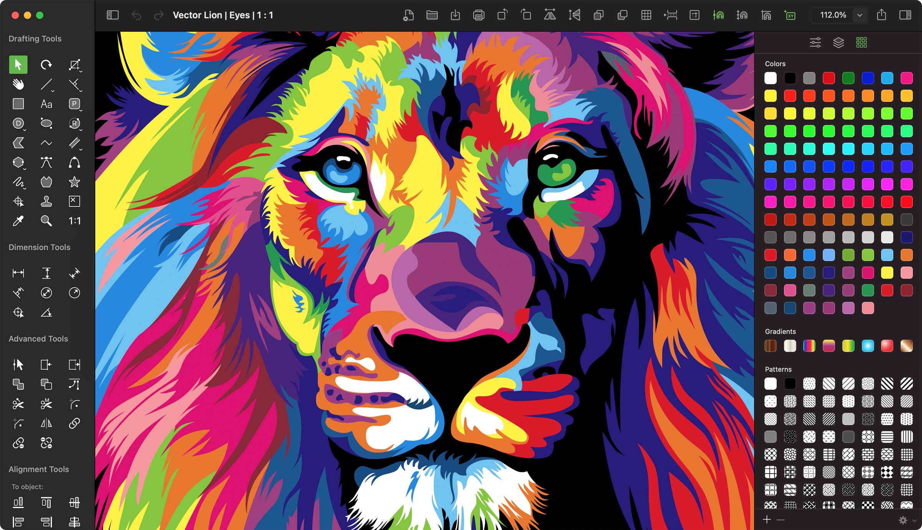Toggle the right inspector sidebar
922x530 pixels.
click(905, 15)
